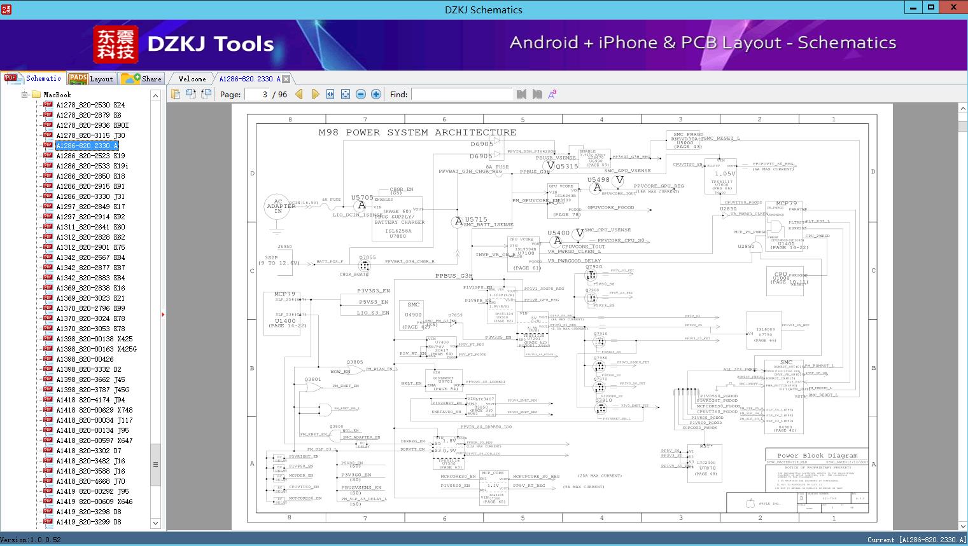Image resolution: width=968 pixels, height=546 pixels.
Task: Open A1398_820-00426 schematic
Action: (x=85, y=359)
